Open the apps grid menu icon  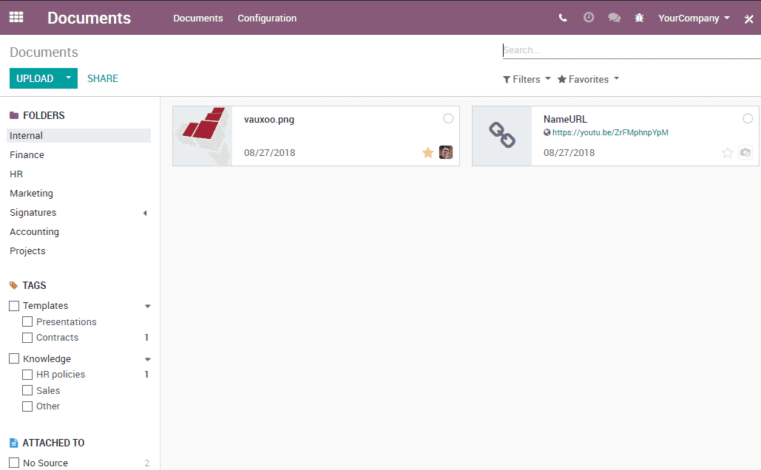pyautogui.click(x=16, y=18)
